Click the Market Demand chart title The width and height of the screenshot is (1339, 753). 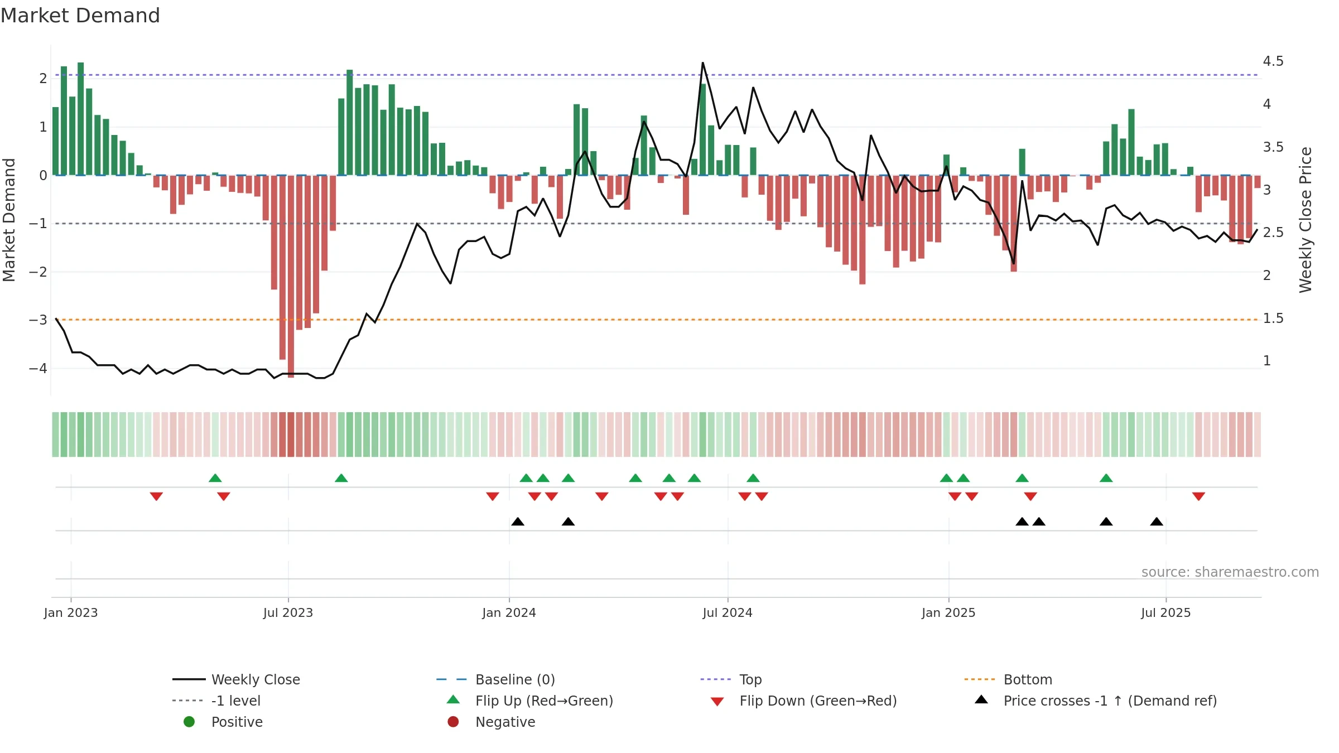coord(80,16)
